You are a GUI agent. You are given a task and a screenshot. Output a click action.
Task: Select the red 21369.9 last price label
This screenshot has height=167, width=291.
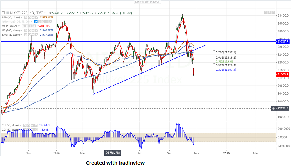[283, 74]
